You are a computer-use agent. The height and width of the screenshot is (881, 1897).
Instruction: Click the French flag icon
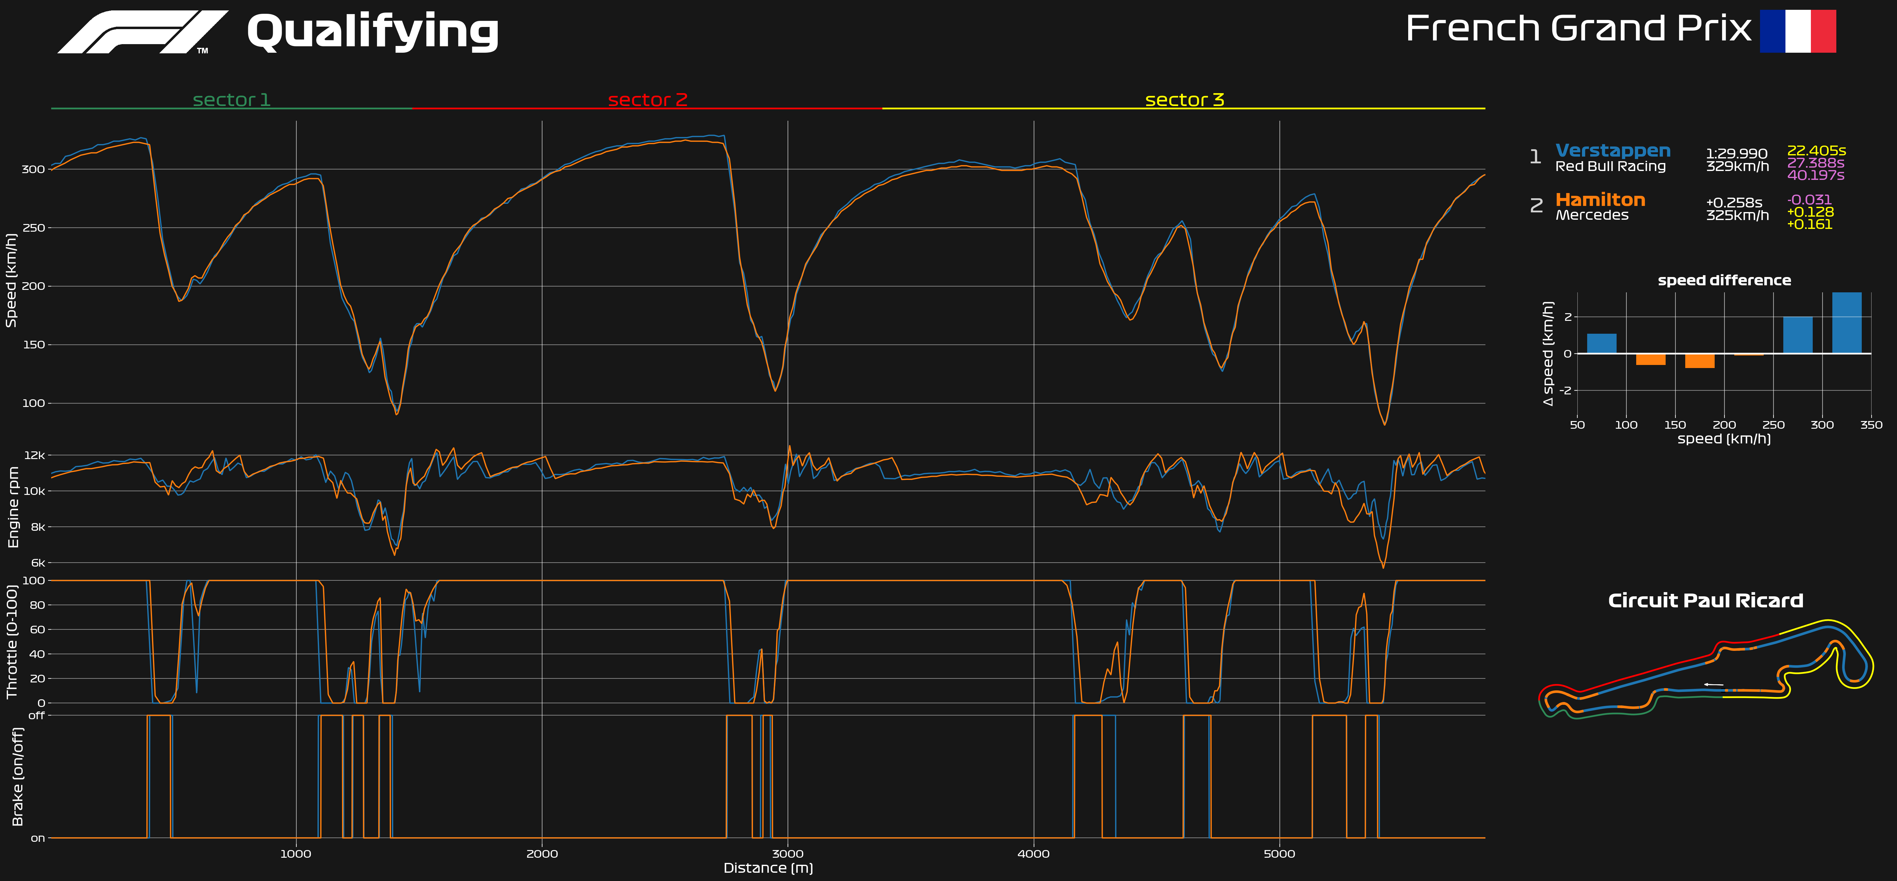[x=1798, y=31]
